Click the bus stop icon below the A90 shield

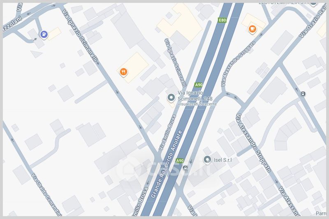(185, 168)
